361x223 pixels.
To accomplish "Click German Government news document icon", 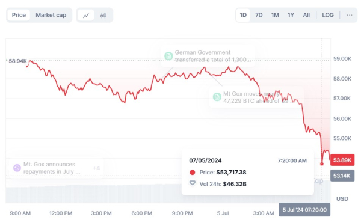I will (168, 56).
